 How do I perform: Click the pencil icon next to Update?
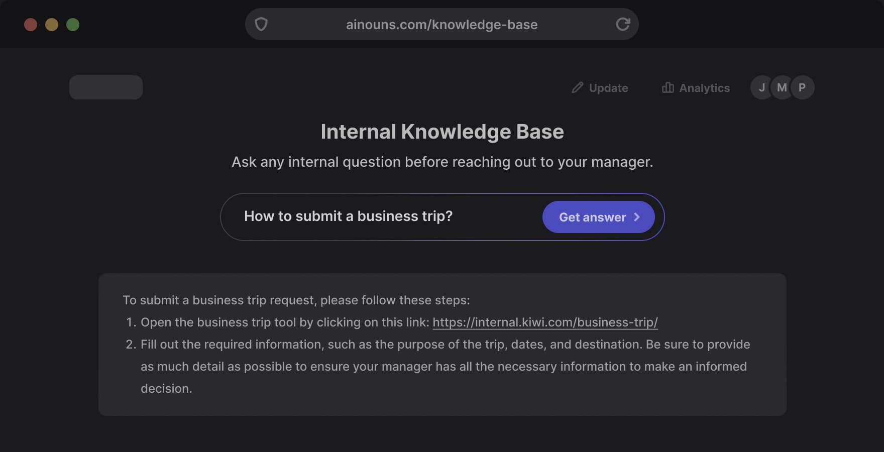(578, 87)
